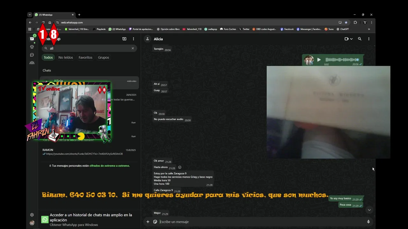The height and width of the screenshot is (229, 408).
Task: View site information for web.whatsapp.com
Action: tap(57, 23)
